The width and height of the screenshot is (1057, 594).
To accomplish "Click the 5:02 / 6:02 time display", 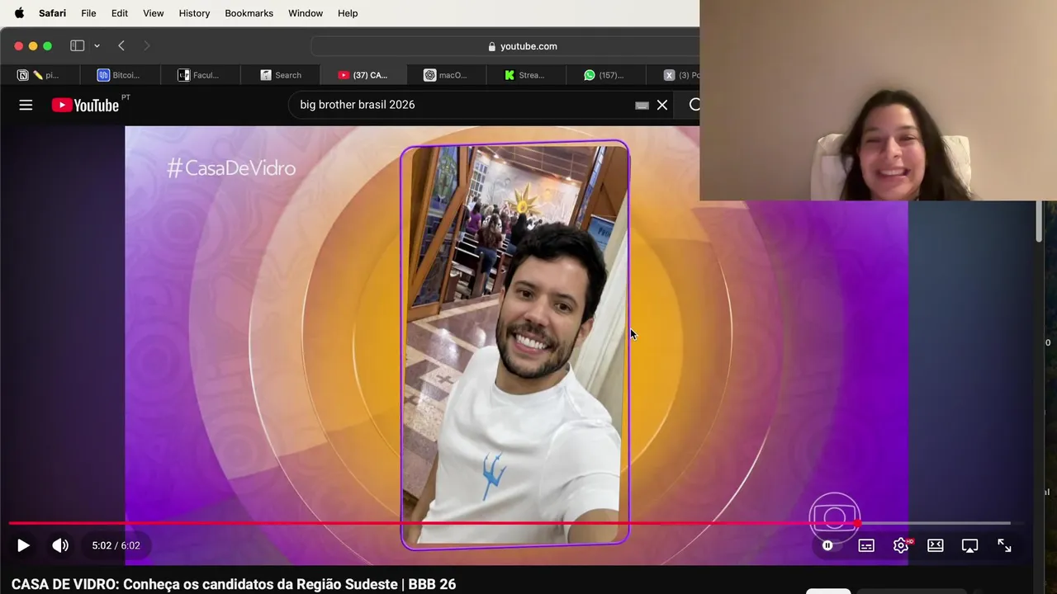I will 116,545.
